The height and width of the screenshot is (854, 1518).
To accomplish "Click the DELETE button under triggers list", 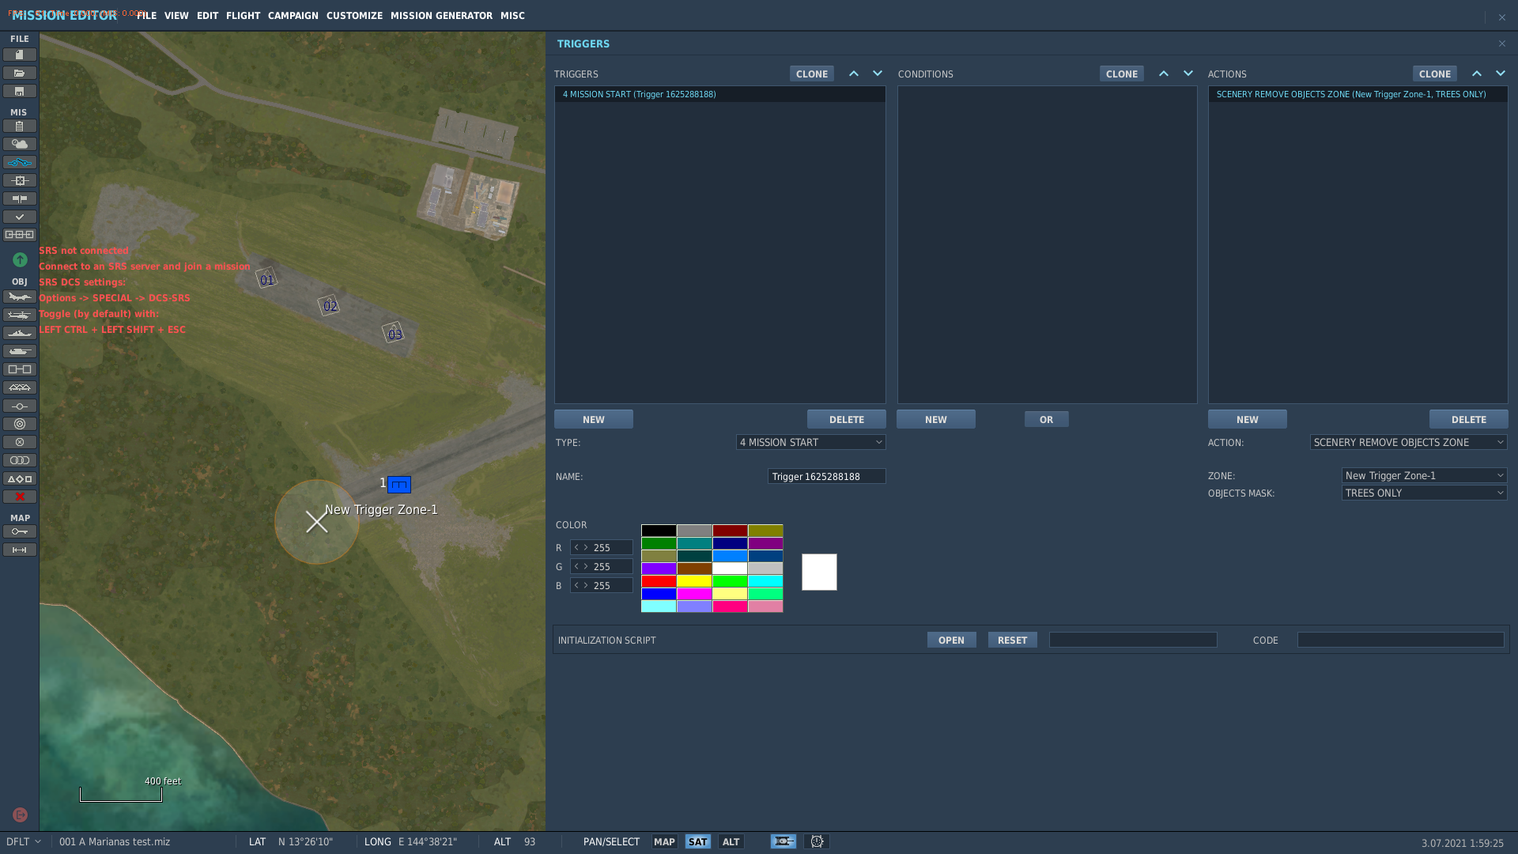I will click(x=846, y=419).
